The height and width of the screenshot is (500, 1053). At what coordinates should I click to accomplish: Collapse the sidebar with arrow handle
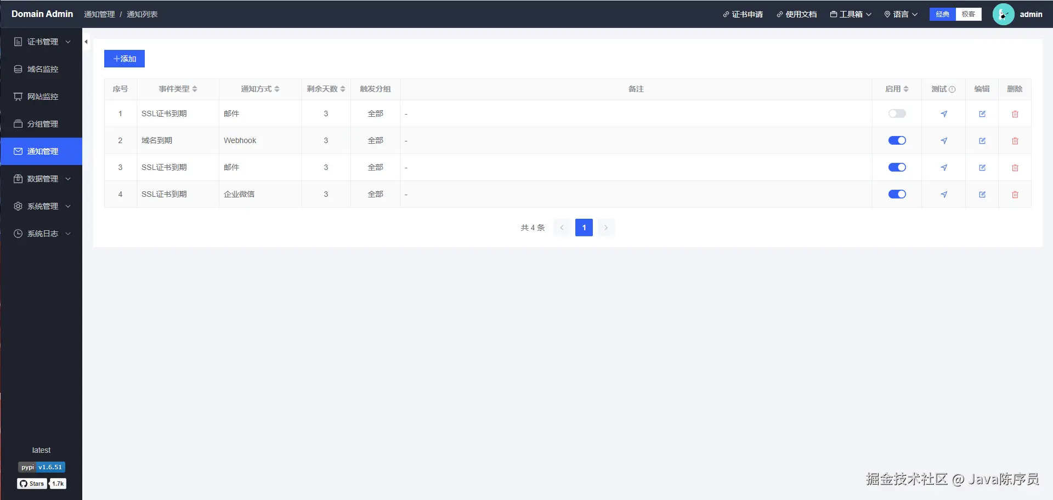click(86, 42)
